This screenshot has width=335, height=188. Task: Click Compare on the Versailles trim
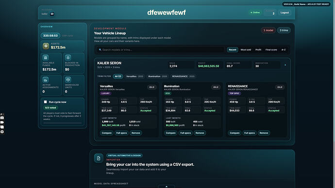pyautogui.click(x=107, y=133)
